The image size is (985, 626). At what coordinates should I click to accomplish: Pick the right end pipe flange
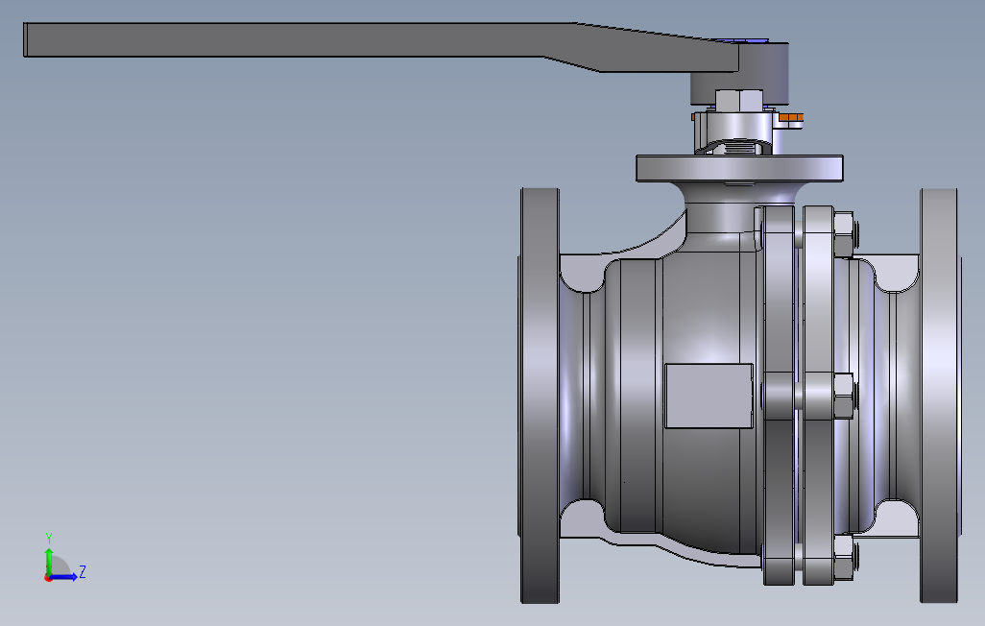coord(941,396)
